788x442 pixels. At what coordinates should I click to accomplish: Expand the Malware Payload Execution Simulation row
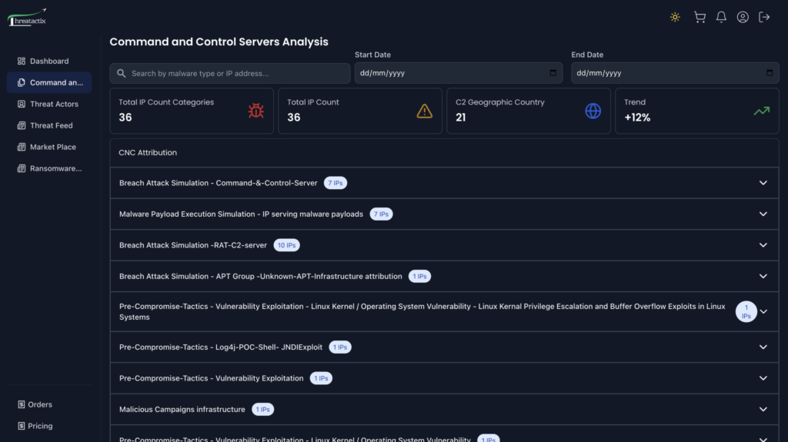[763, 214]
